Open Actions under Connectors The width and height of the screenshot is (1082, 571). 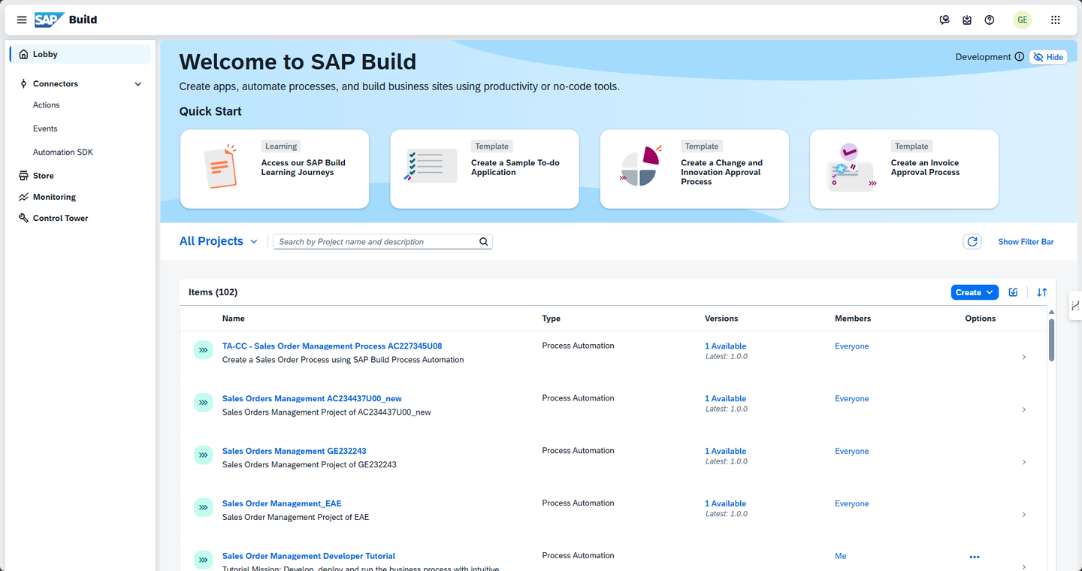(x=47, y=105)
